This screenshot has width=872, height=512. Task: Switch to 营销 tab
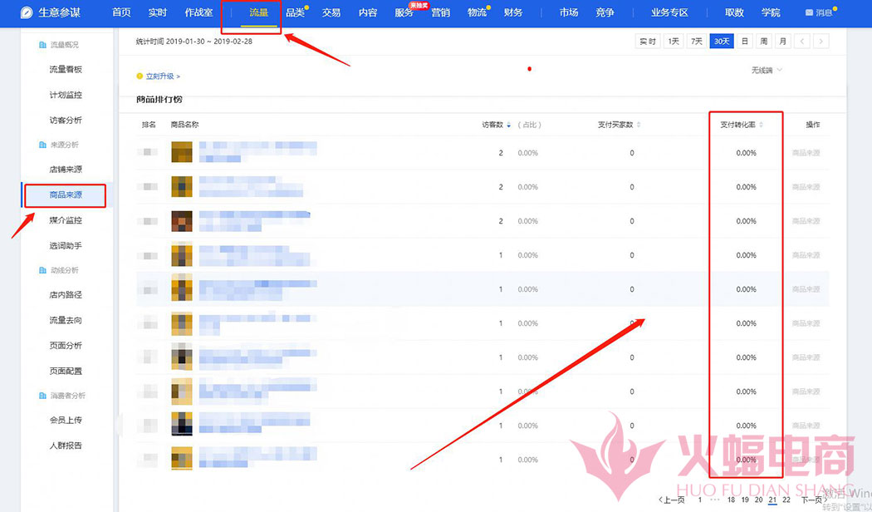pos(440,12)
